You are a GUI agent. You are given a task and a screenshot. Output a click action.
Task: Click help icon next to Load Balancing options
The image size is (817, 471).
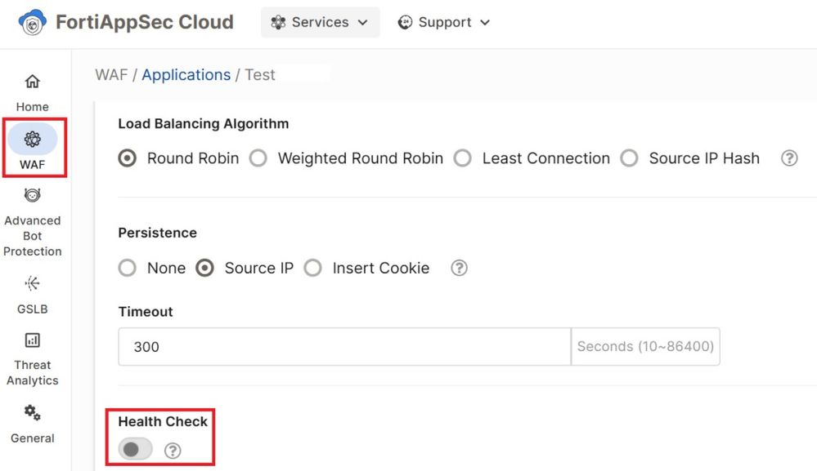[789, 158]
